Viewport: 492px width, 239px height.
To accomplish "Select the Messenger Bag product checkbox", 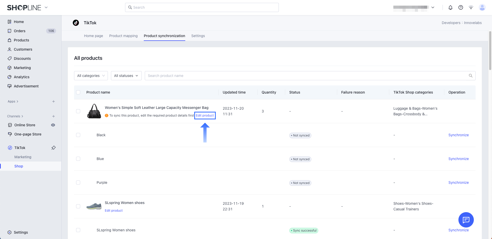I will pyautogui.click(x=78, y=111).
